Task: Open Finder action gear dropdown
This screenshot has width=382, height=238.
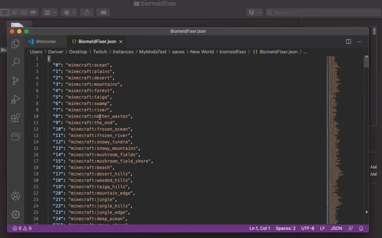Action: [x=69, y=12]
